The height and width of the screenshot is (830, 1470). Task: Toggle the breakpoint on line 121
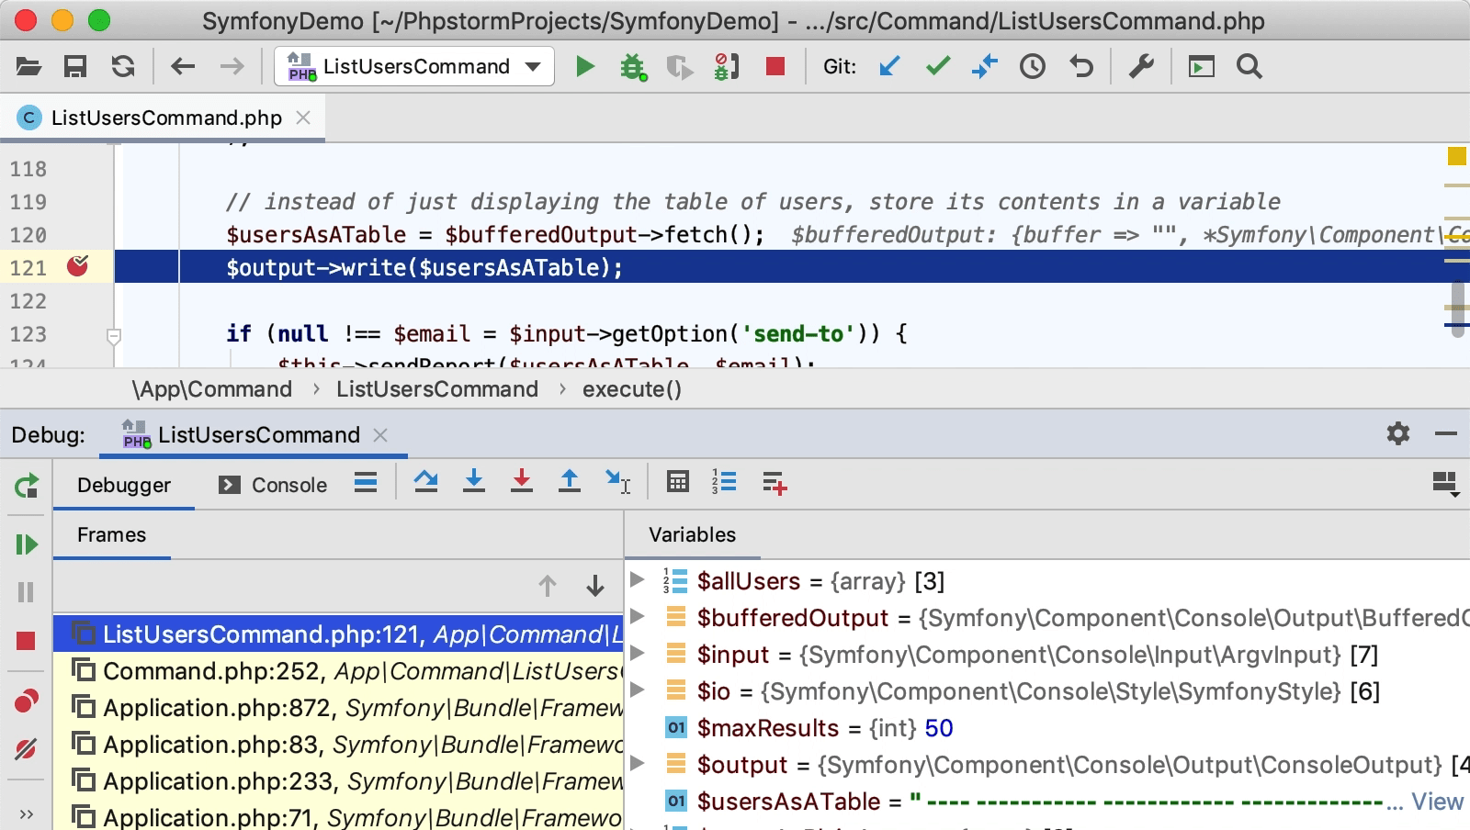click(79, 267)
